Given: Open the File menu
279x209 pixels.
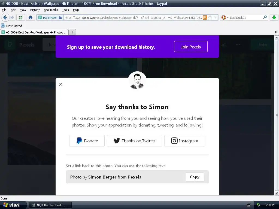Looking at the screenshot, I should (x=4, y=10).
